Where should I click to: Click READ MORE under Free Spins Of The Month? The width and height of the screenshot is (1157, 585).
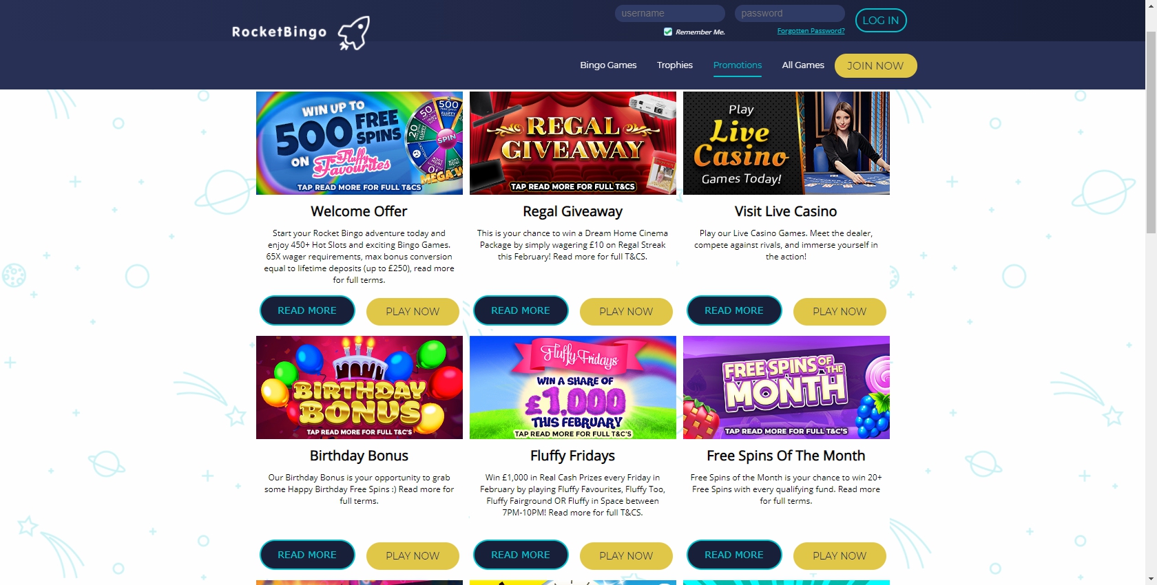(734, 555)
